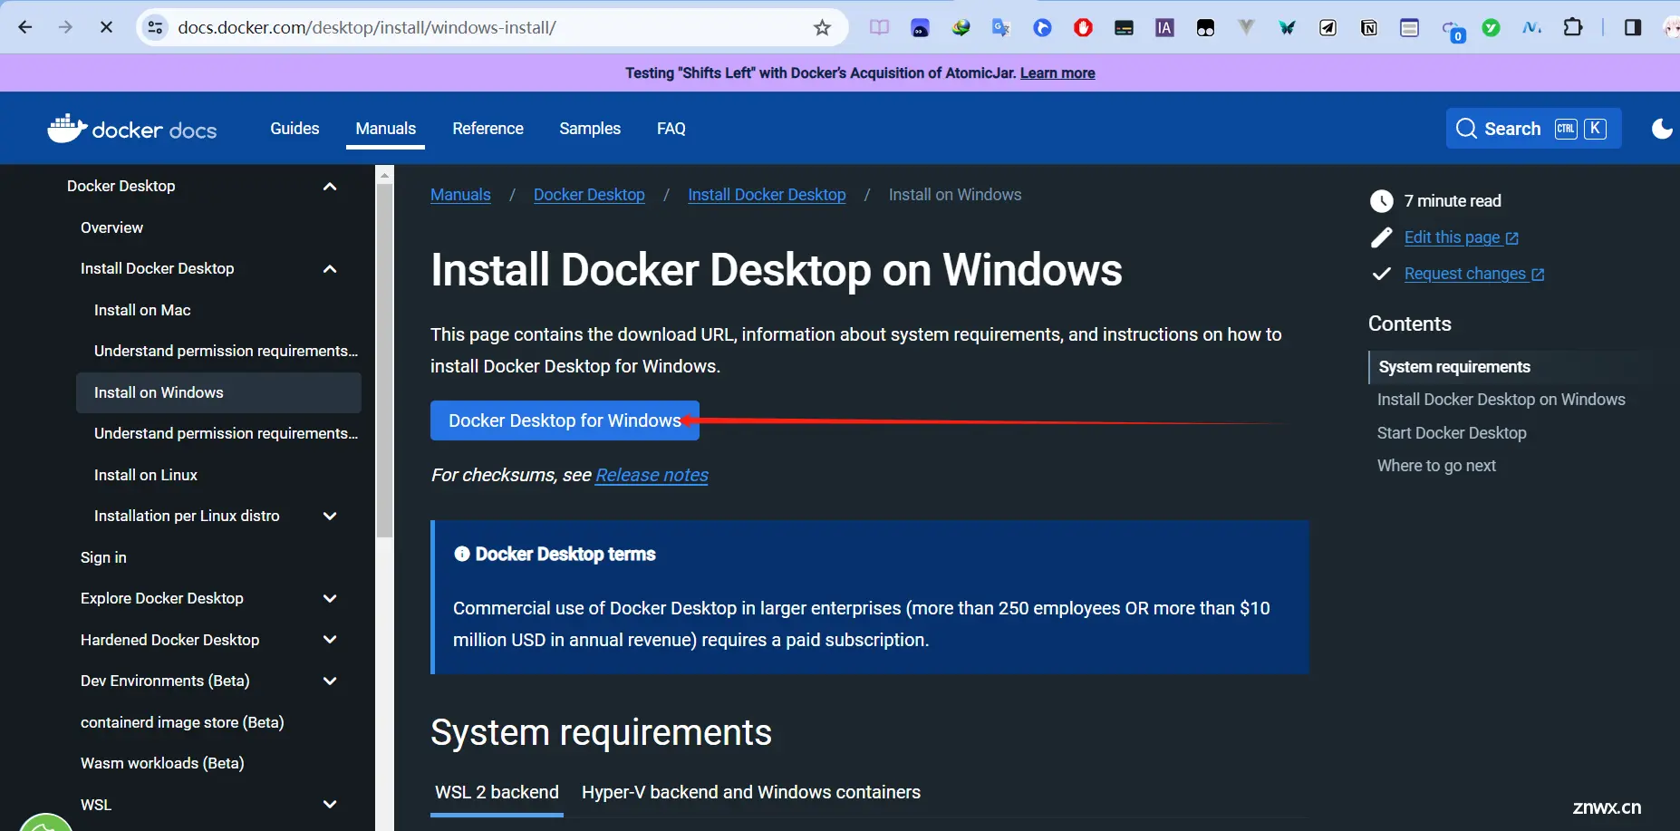Open the Release notes link
Screen dimensions: 1680x831
652,475
